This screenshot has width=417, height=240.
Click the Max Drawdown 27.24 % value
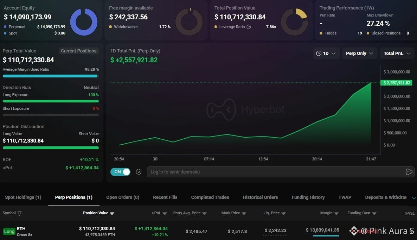tap(378, 24)
